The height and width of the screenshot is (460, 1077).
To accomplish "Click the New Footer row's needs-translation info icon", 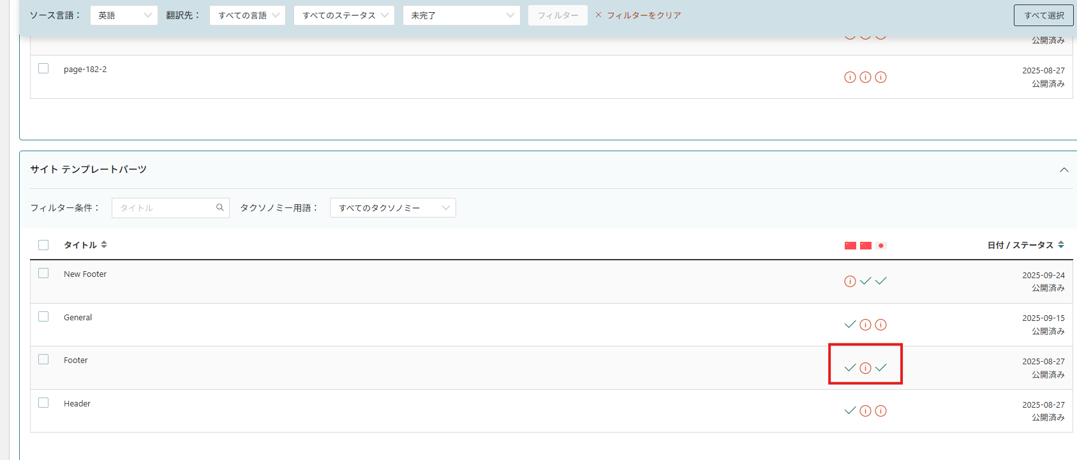I will pyautogui.click(x=850, y=281).
